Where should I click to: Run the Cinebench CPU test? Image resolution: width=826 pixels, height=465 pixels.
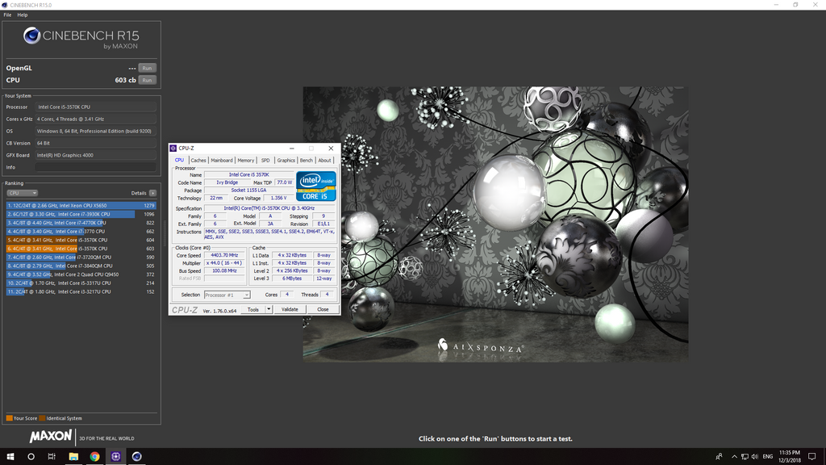coord(147,80)
